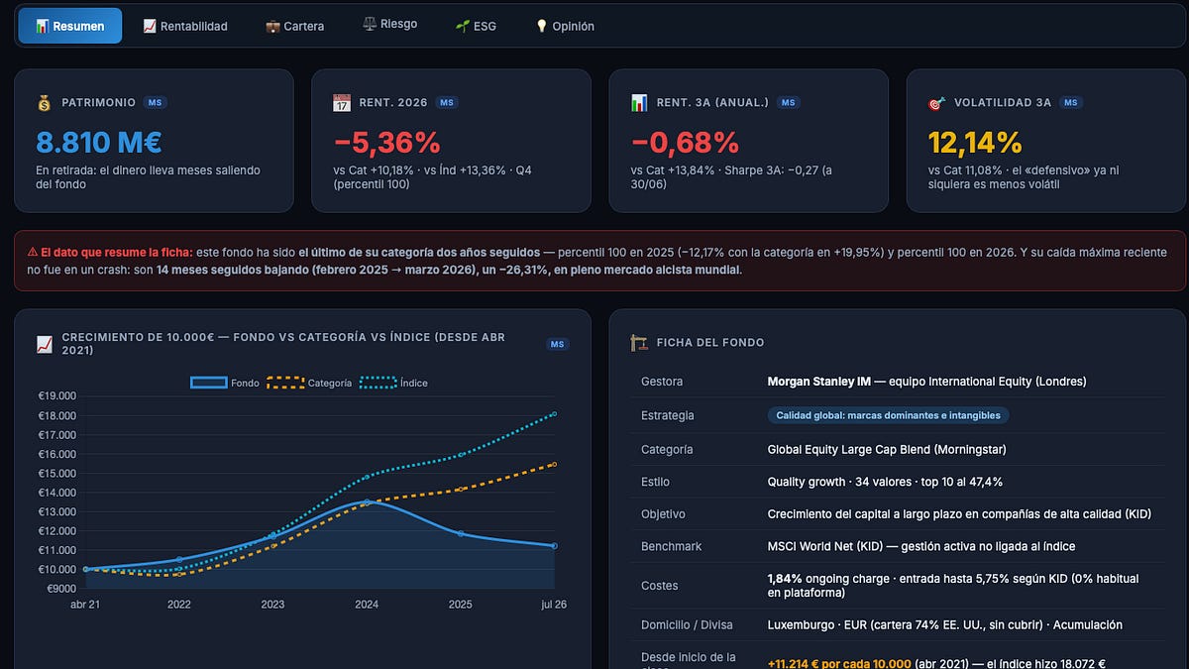Click the bar chart icon beside Rent. 3A
This screenshot has height=669, width=1189.
tap(639, 103)
